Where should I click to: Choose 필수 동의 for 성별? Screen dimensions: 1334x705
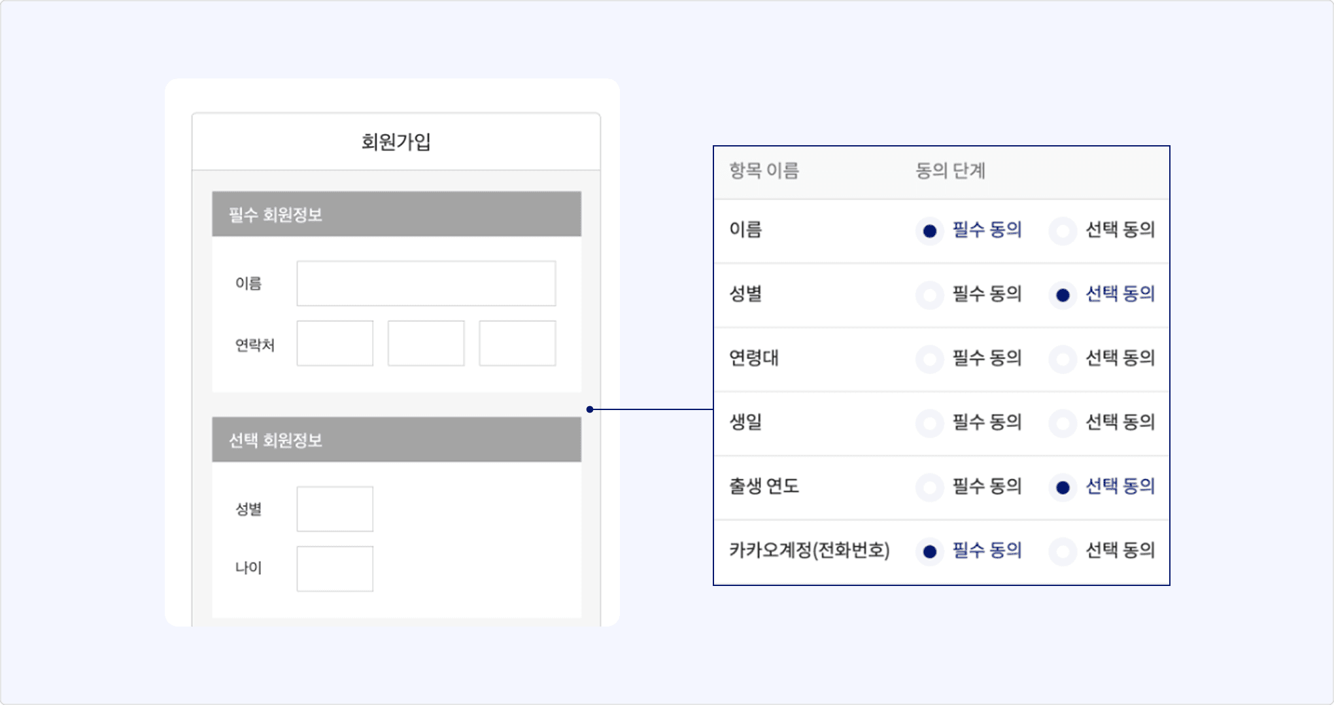pos(929,295)
